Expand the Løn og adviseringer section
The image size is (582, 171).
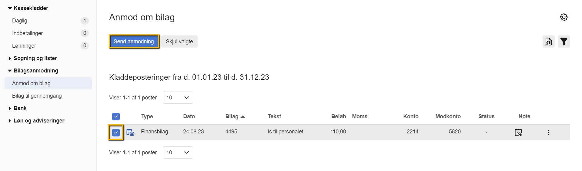[x=10, y=121]
